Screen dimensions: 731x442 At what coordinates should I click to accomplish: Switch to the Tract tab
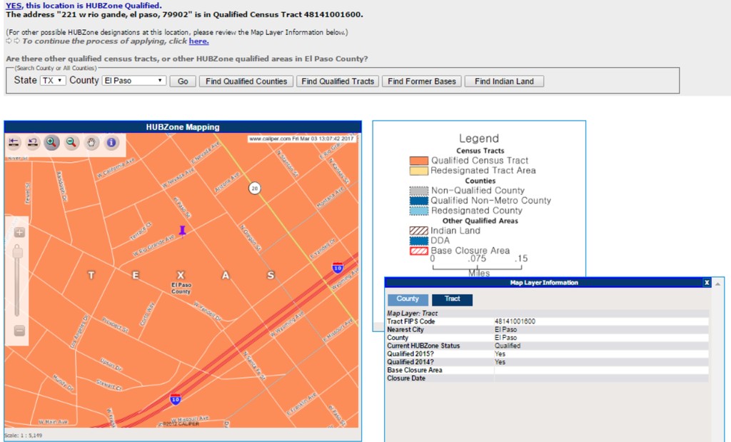click(x=452, y=299)
